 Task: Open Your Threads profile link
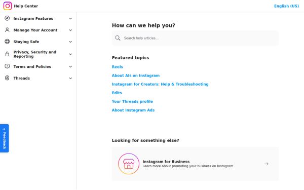[x=132, y=101]
